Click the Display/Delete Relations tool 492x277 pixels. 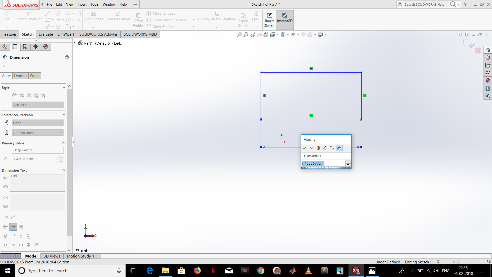point(217,16)
